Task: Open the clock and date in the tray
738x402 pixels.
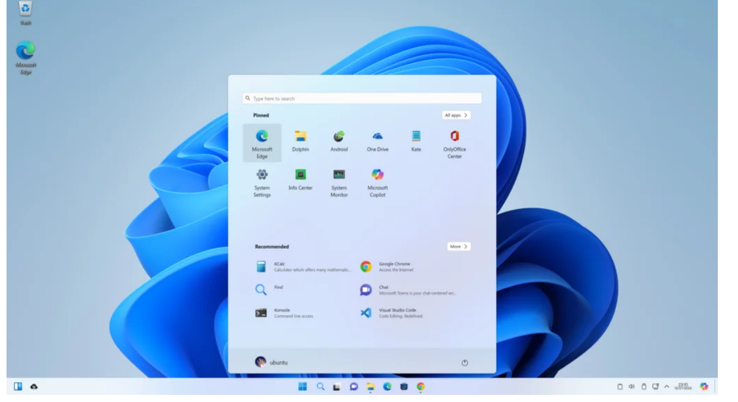Action: click(x=683, y=387)
